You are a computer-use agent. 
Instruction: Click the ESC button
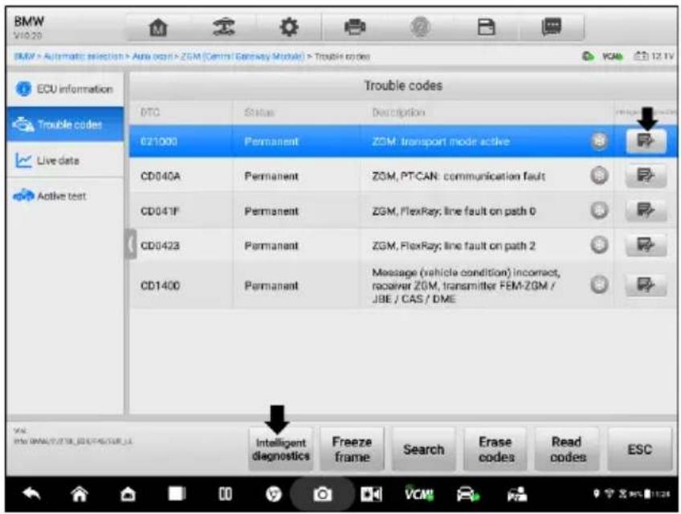(640, 449)
